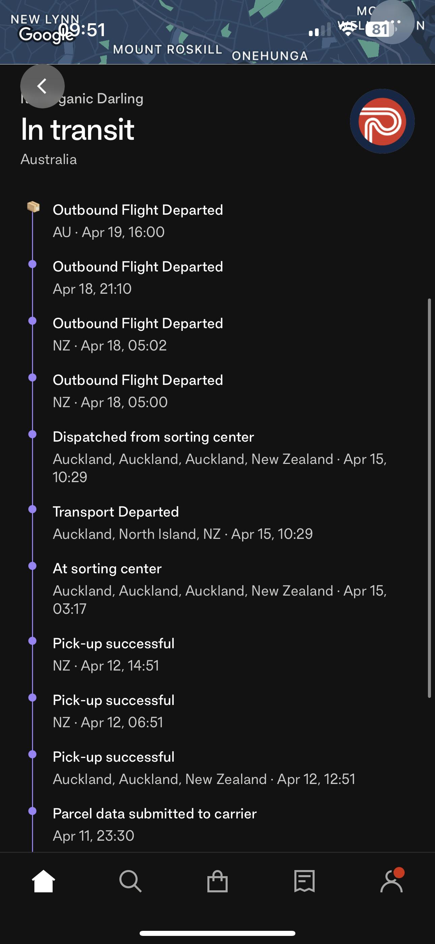
Task: Open the profile tab with notification
Action: [391, 881]
